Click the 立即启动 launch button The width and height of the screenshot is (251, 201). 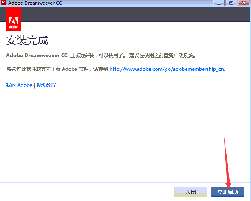click(x=227, y=192)
